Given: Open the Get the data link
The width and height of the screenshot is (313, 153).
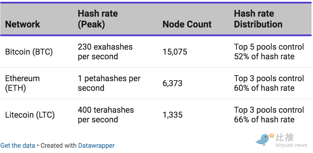Looking at the screenshot, I should [18, 145].
